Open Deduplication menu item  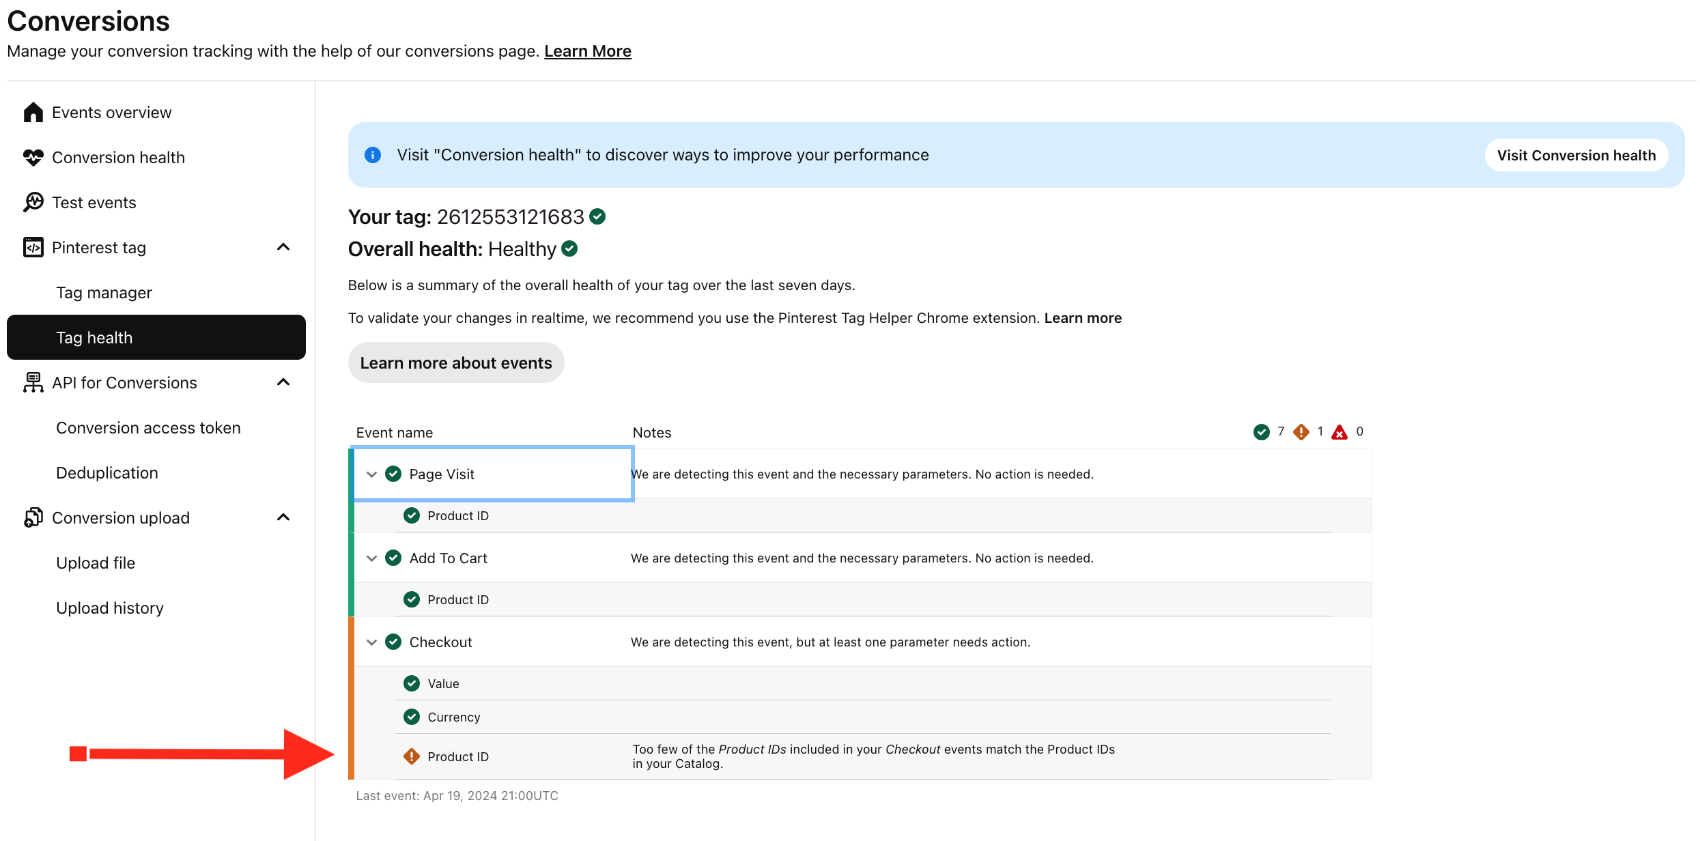(107, 473)
